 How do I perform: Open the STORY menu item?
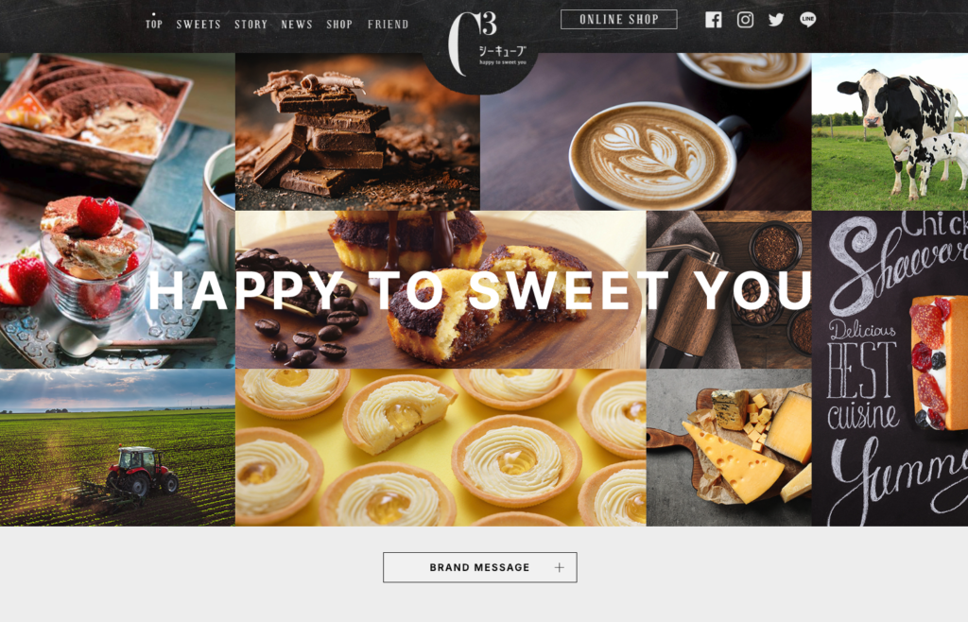click(251, 24)
